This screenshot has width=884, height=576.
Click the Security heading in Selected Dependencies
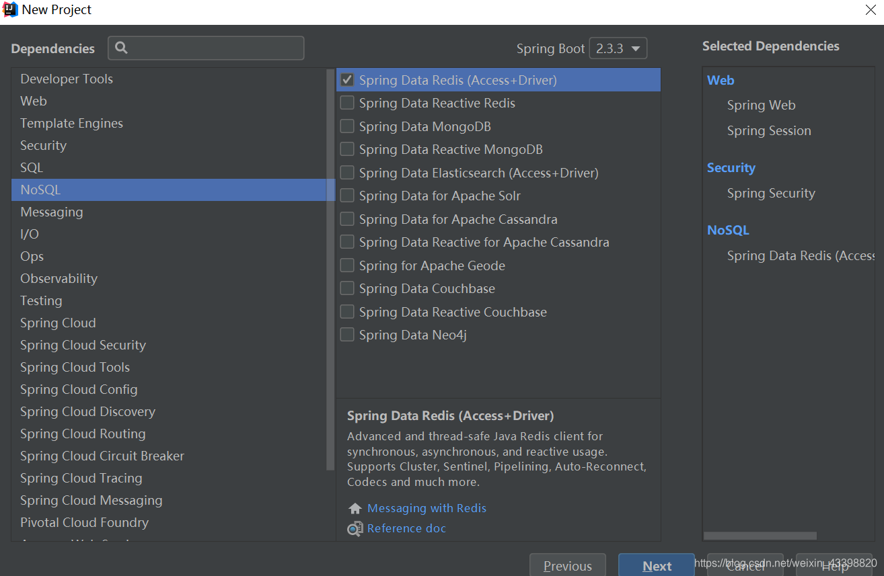coord(731,167)
